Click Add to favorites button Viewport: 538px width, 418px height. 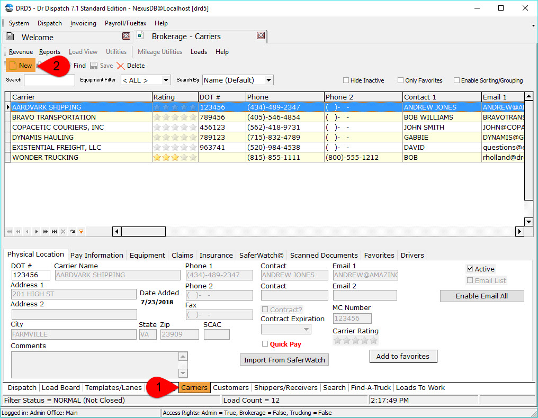pos(403,356)
